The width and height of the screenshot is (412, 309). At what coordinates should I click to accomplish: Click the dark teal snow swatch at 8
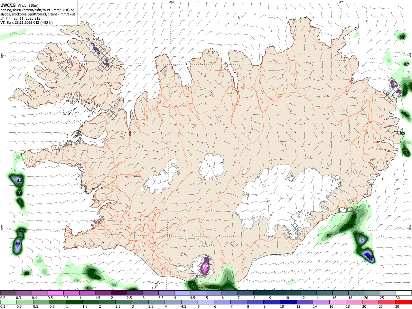[x=261, y=293]
